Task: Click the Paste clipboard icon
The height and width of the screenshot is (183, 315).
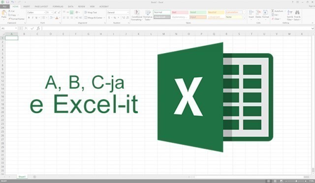Action: pyautogui.click(x=4, y=13)
